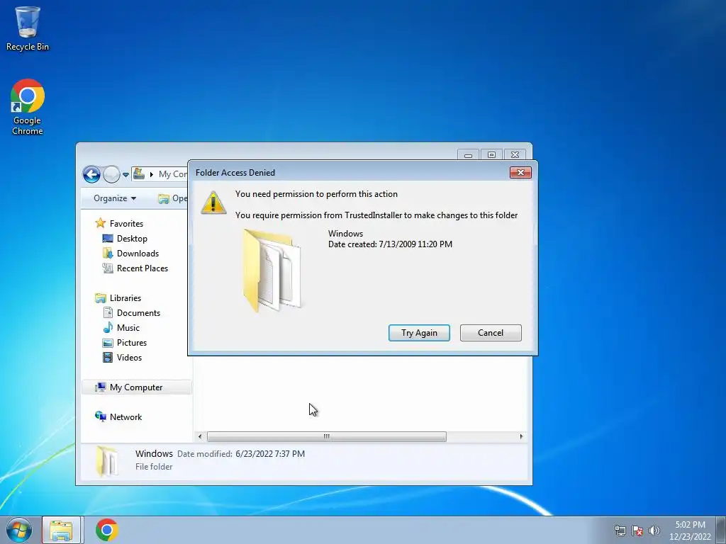Click Try Again in the dialog
The height and width of the screenshot is (544, 726).
[x=419, y=333]
